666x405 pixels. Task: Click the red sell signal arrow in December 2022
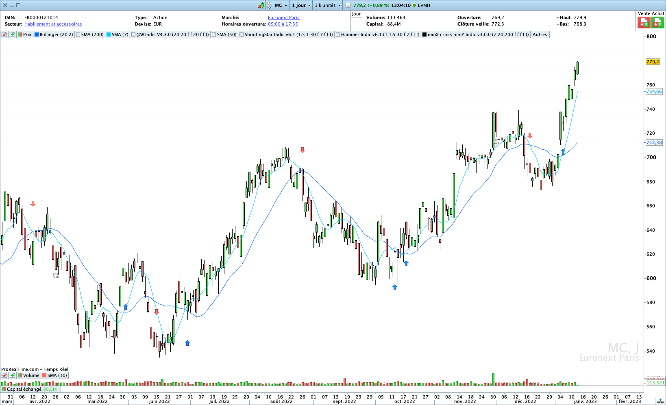530,136
